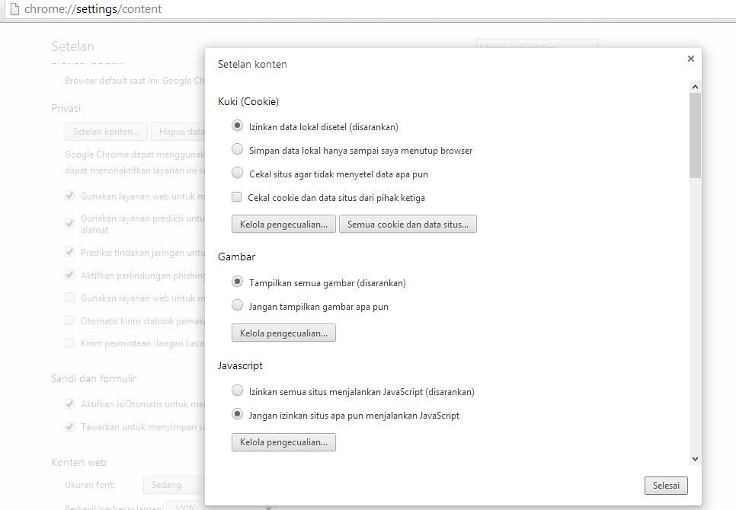
Task: Select 'Jangan izinkan situs apa pun menjalankan JavaScript'
Action: pyautogui.click(x=238, y=414)
